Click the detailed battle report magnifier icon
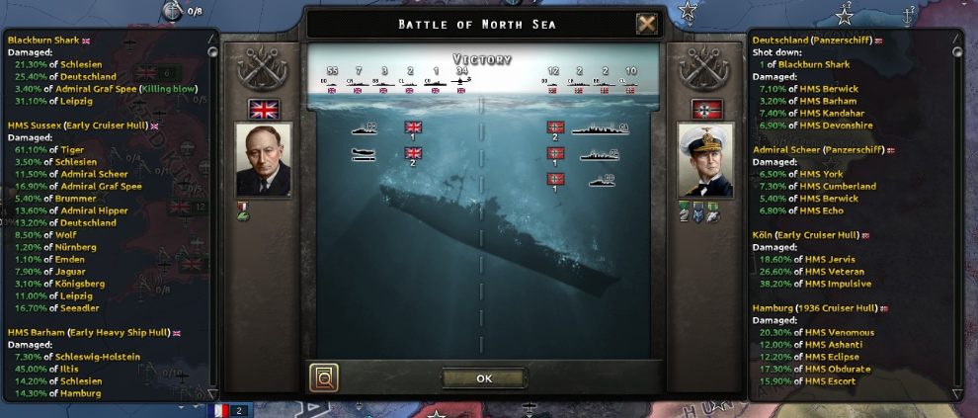Viewport: 978px width, 418px height. coord(324,377)
